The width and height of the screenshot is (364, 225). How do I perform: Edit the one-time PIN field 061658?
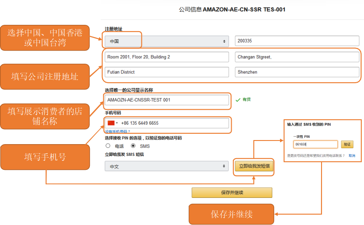coord(315,144)
